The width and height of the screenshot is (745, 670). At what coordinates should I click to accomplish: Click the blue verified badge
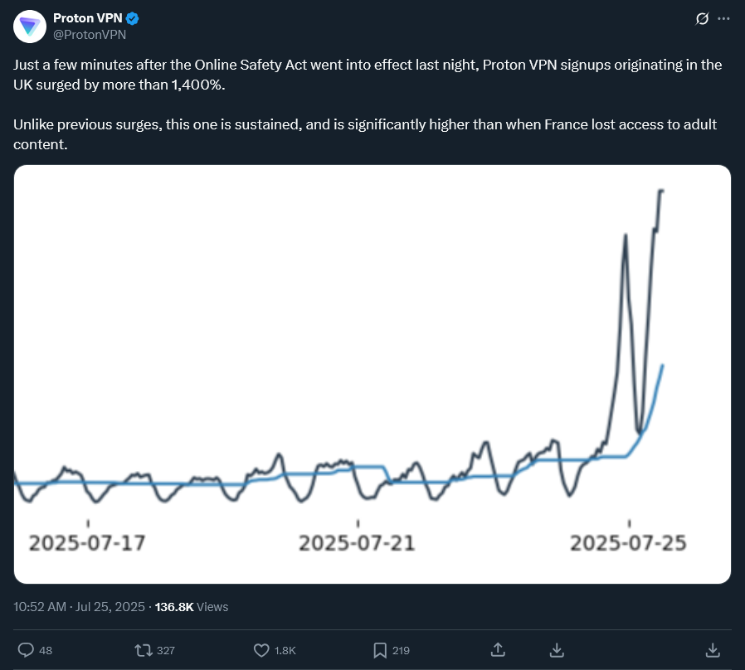(133, 18)
